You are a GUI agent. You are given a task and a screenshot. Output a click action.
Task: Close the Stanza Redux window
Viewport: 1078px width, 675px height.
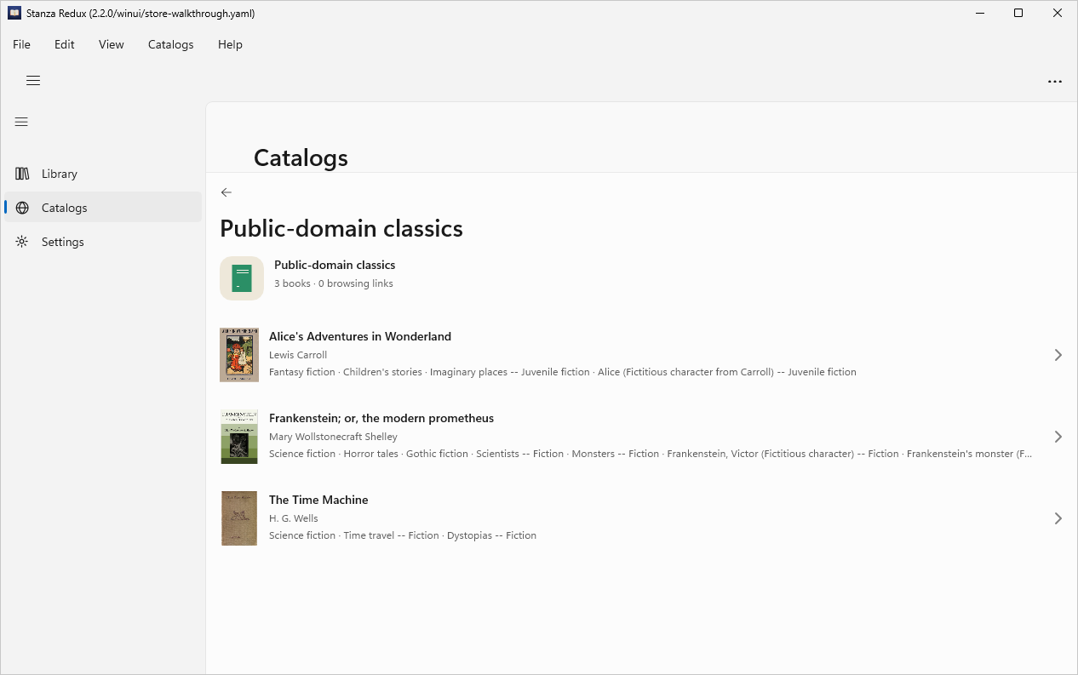1058,14
